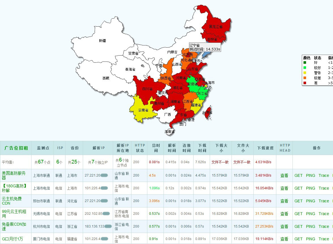Open the 广告位招租 header link
Viewport: 333px width, 244px height.
16,148
